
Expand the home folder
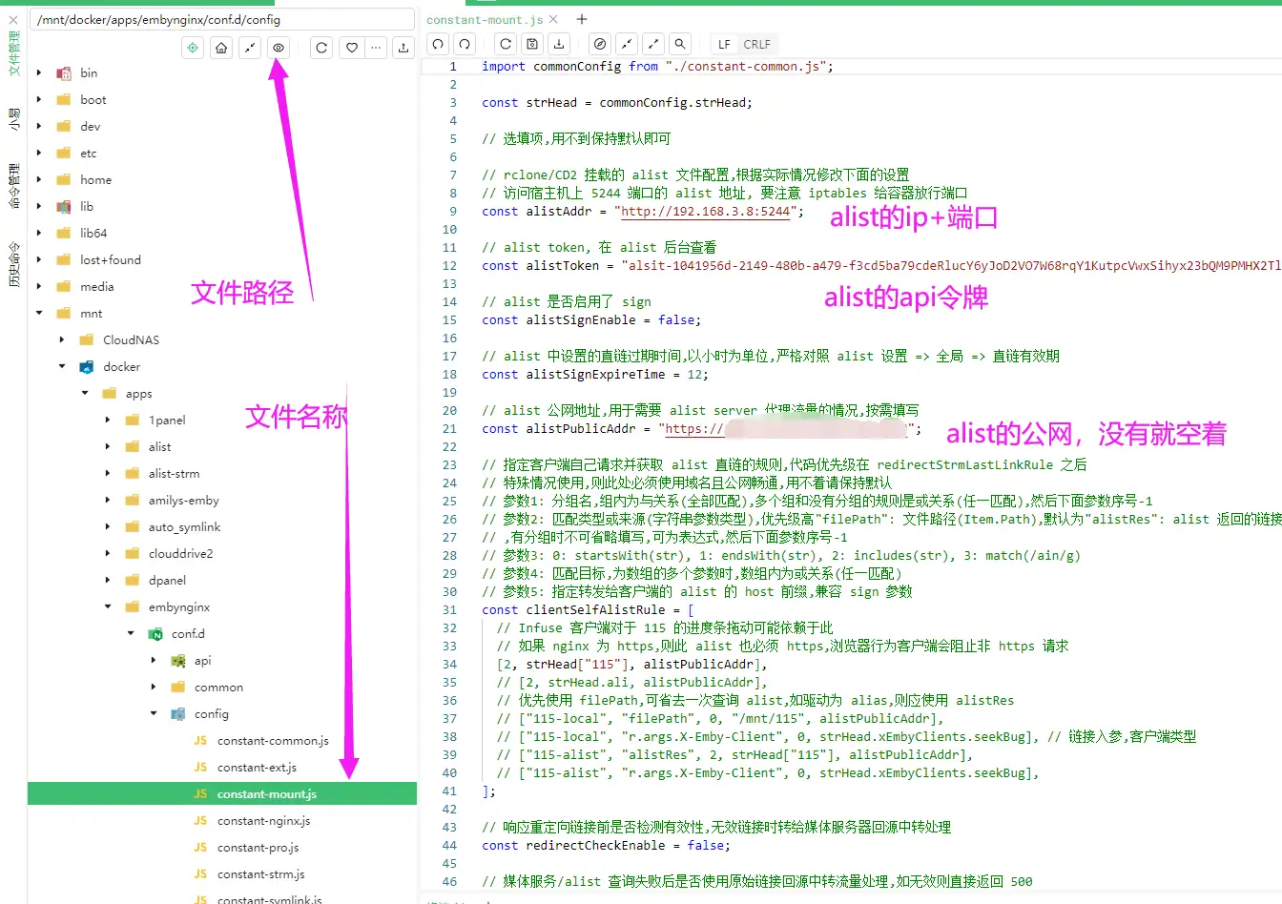(x=39, y=179)
